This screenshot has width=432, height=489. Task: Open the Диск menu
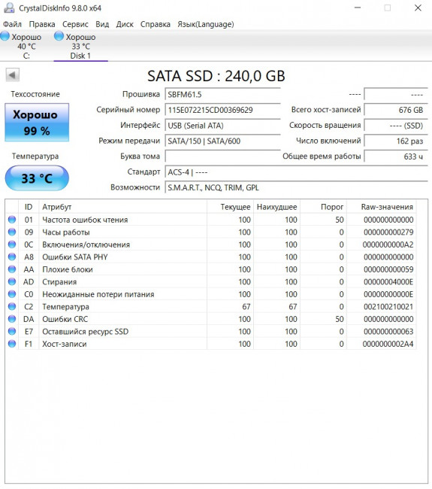point(125,24)
